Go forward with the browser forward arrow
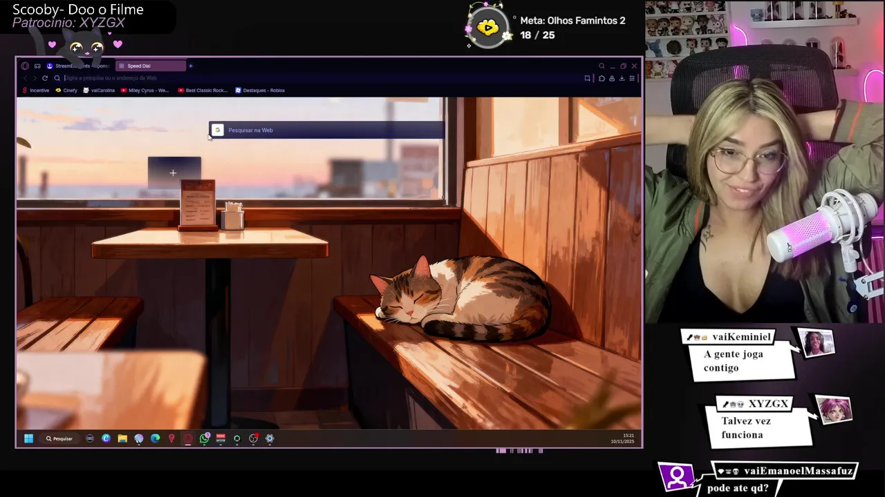 click(x=35, y=78)
